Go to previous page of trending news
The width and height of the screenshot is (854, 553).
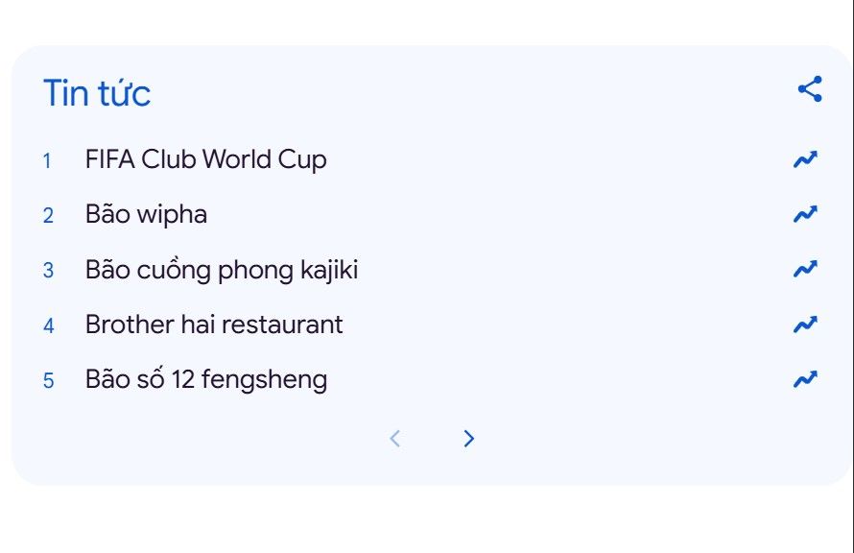394,439
